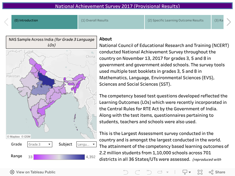Image resolution: width=235 pixels, height=176 pixels.
Task: Click the undo arrow in bottom toolbar
Action: [x=126, y=172]
